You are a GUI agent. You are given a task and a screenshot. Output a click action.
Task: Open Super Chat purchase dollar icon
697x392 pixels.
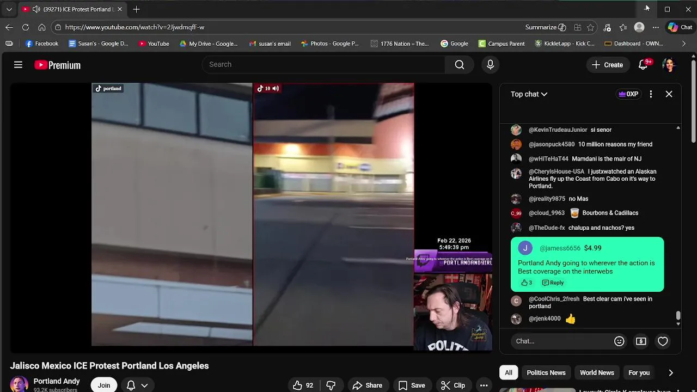(x=641, y=341)
